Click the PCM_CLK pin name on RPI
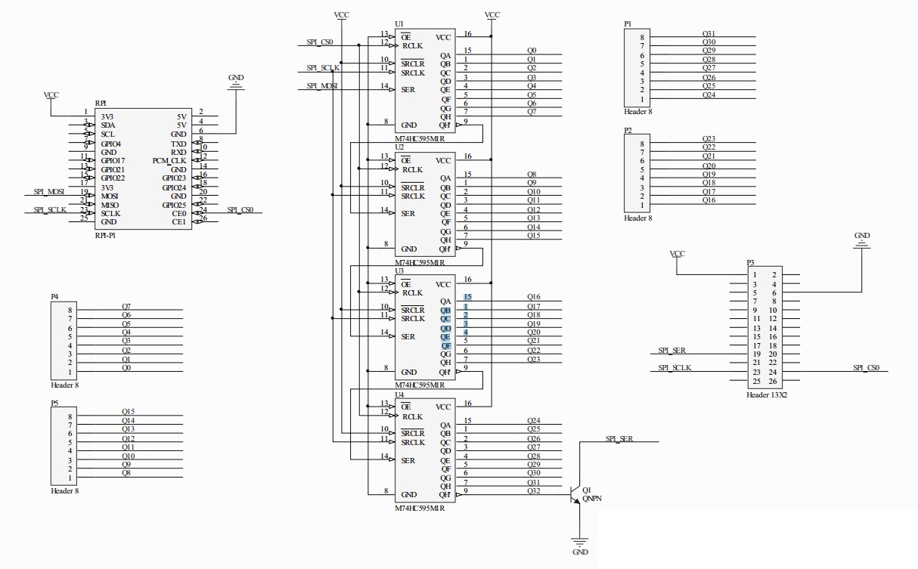 tap(169, 161)
